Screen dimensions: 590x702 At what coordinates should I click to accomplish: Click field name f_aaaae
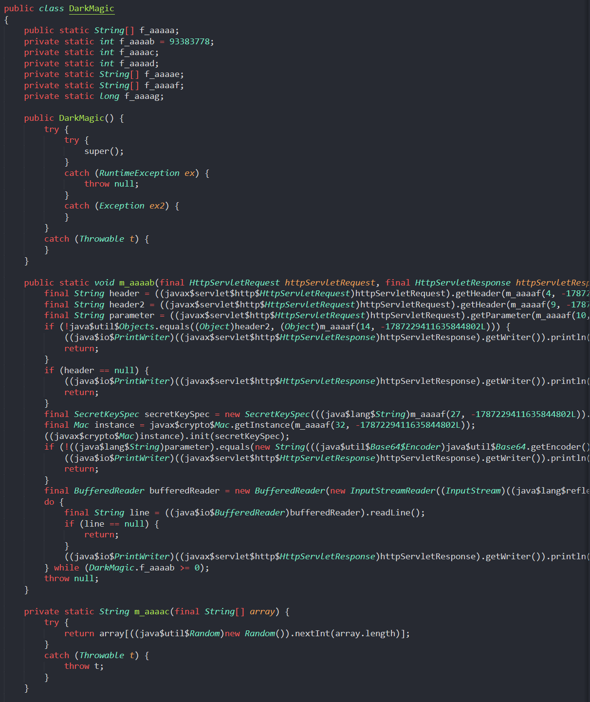(162, 74)
